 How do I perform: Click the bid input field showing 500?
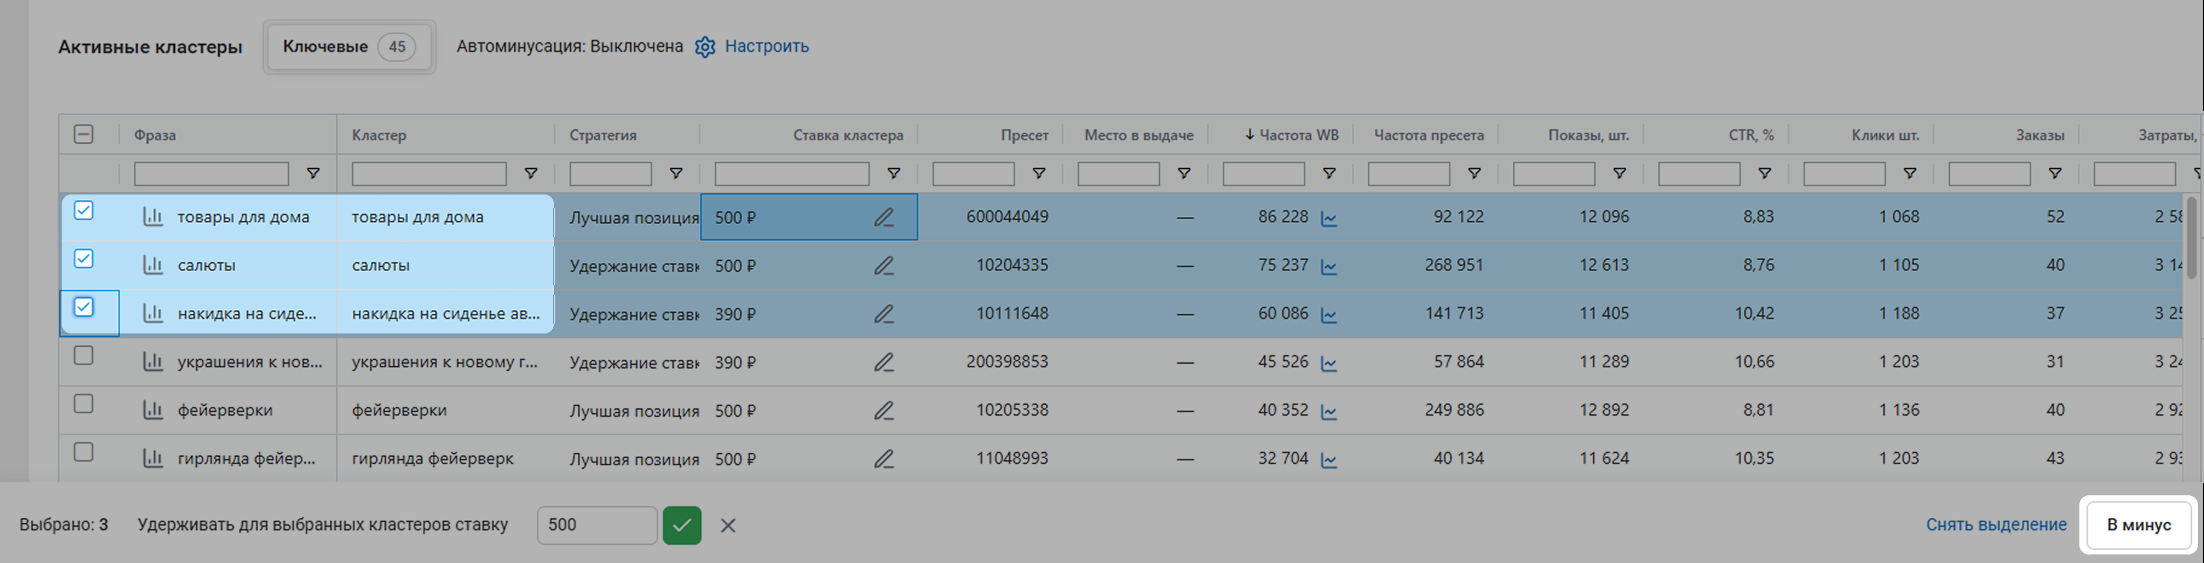click(596, 526)
